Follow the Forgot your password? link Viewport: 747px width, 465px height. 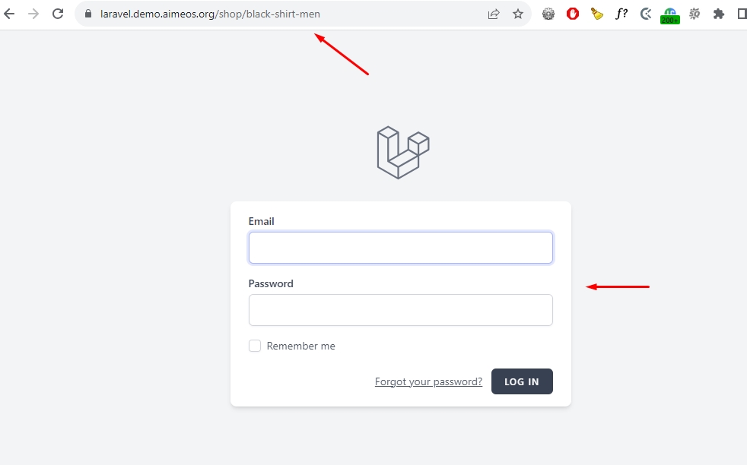coord(428,381)
